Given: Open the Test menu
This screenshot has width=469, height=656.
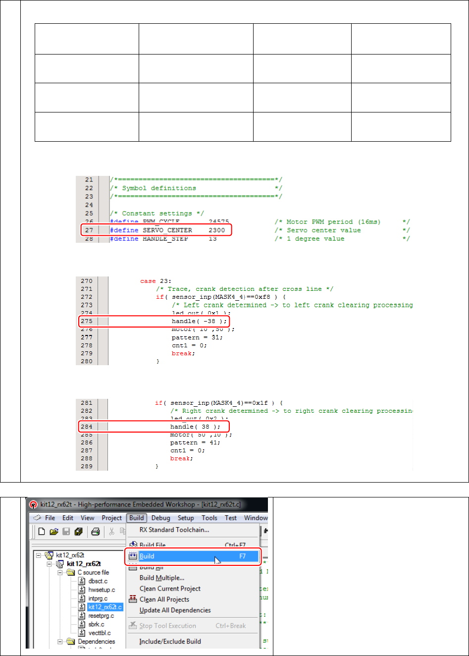Looking at the screenshot, I should 231,518.
